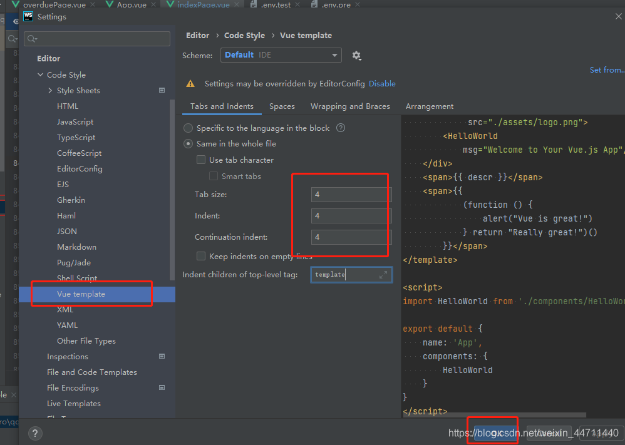
Task: Open the Scheme dropdown
Action: (x=281, y=55)
